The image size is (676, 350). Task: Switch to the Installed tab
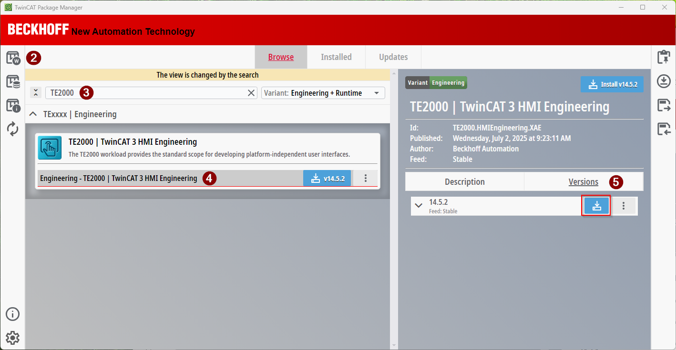(x=336, y=57)
